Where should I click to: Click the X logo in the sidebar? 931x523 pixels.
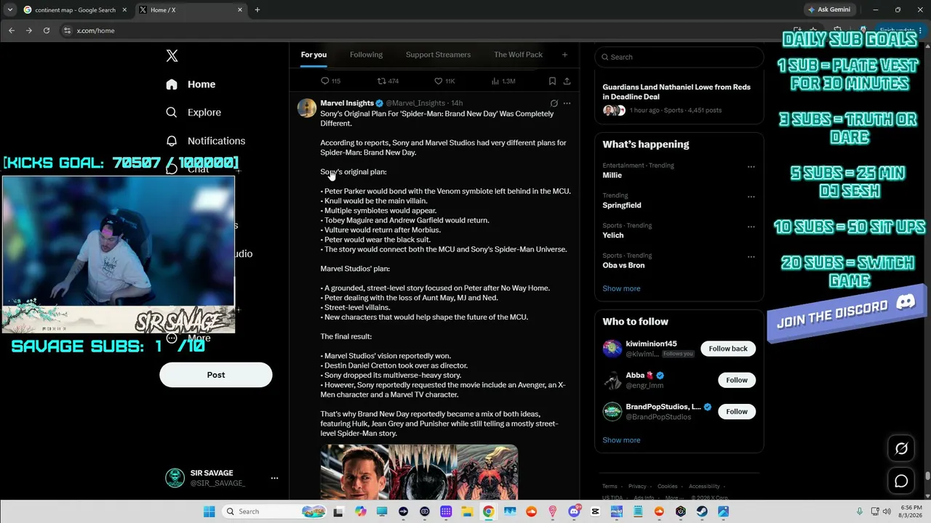pos(172,56)
